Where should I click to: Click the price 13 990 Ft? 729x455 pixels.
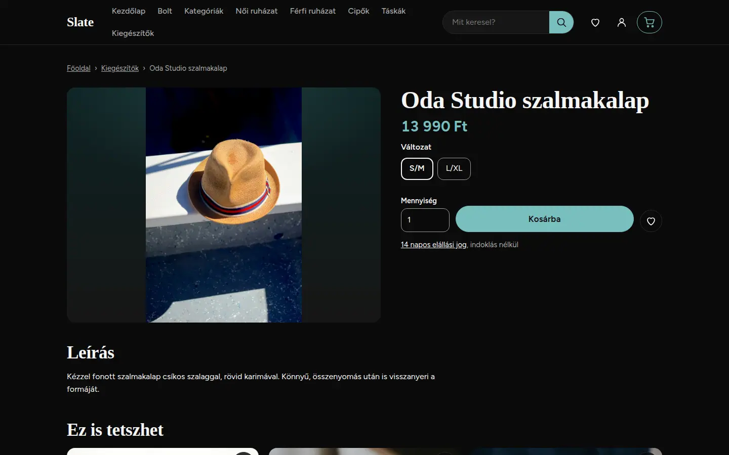pyautogui.click(x=434, y=126)
